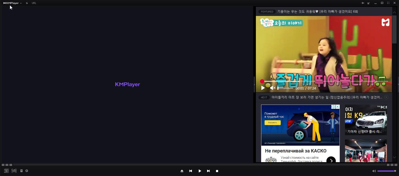Image resolution: width=399 pixels, height=176 pixels.
Task: Unmute the featured video speaker icon
Action: pyautogui.click(x=273, y=88)
